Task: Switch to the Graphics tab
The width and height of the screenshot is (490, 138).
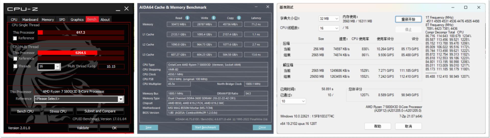Action: (77, 20)
